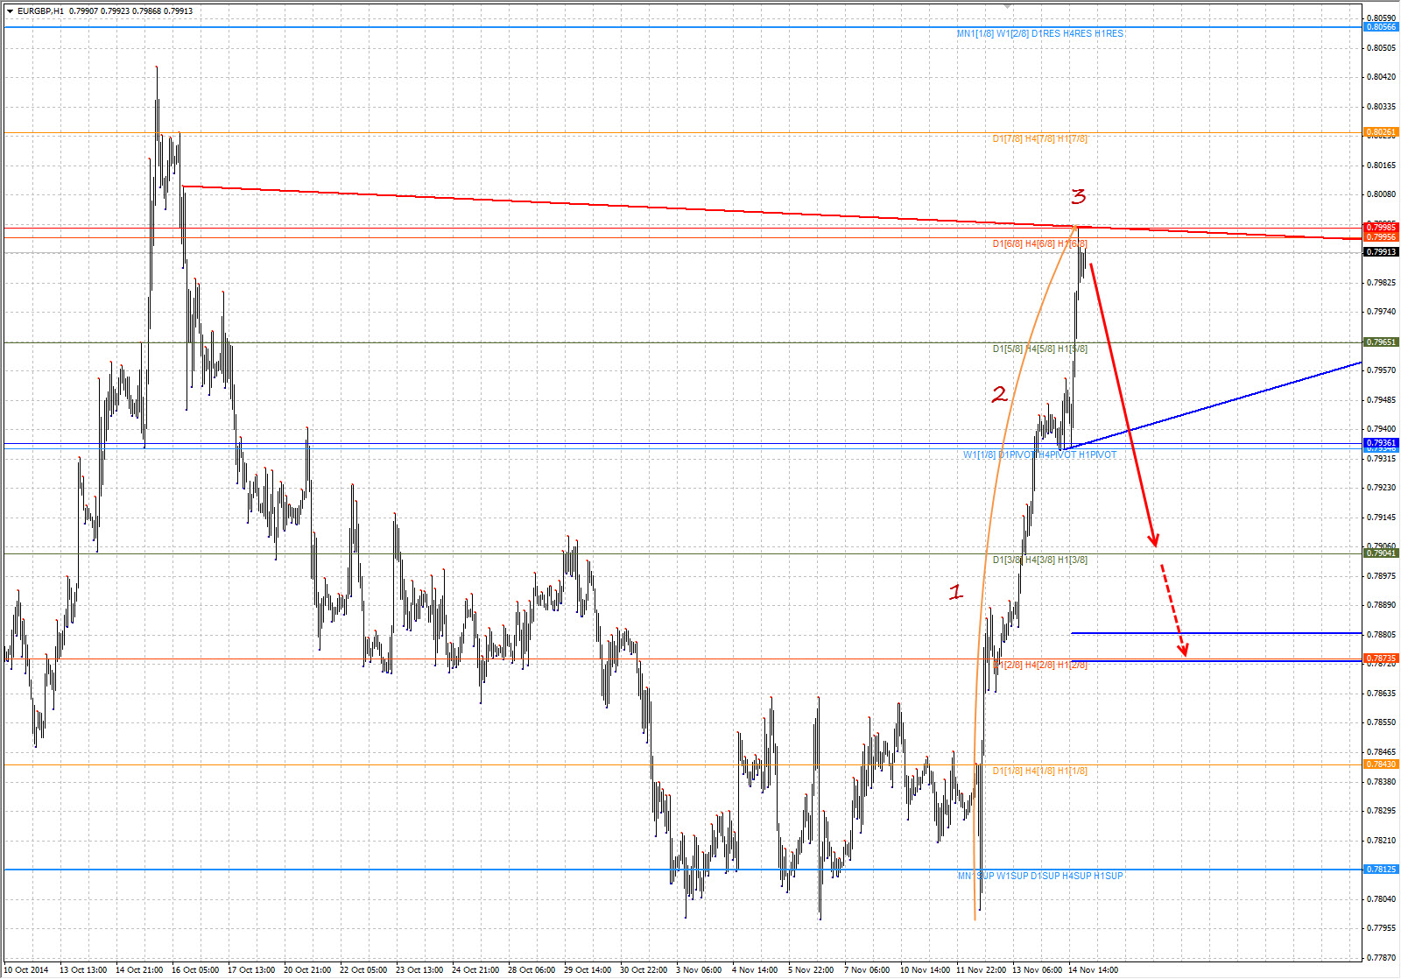The height and width of the screenshot is (979, 1401).
Task: Click the 14 Nov 14:00 time axis label
Action: click(x=1093, y=969)
